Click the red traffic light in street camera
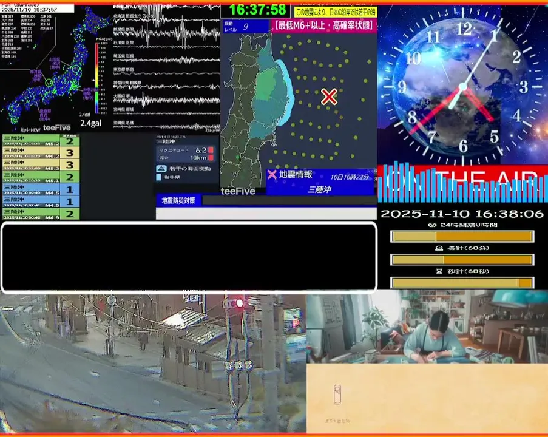The height and width of the screenshot is (437, 548). (x=239, y=303)
